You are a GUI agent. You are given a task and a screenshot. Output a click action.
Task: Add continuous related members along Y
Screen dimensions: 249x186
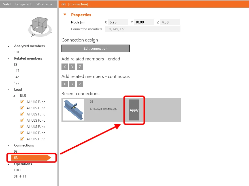tap(72, 84)
